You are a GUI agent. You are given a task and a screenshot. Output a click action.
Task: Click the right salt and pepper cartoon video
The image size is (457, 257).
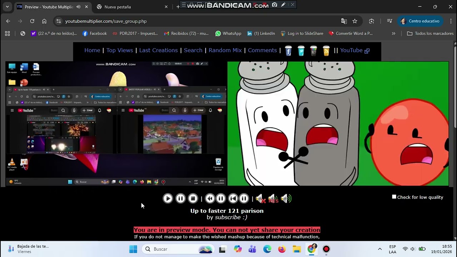coord(338,124)
